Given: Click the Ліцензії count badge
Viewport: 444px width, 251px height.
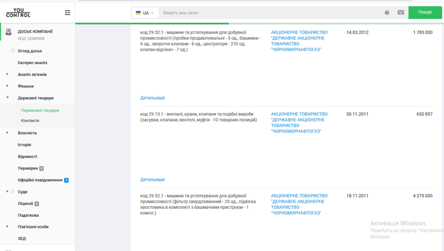Looking at the screenshot, I should 37,203.
